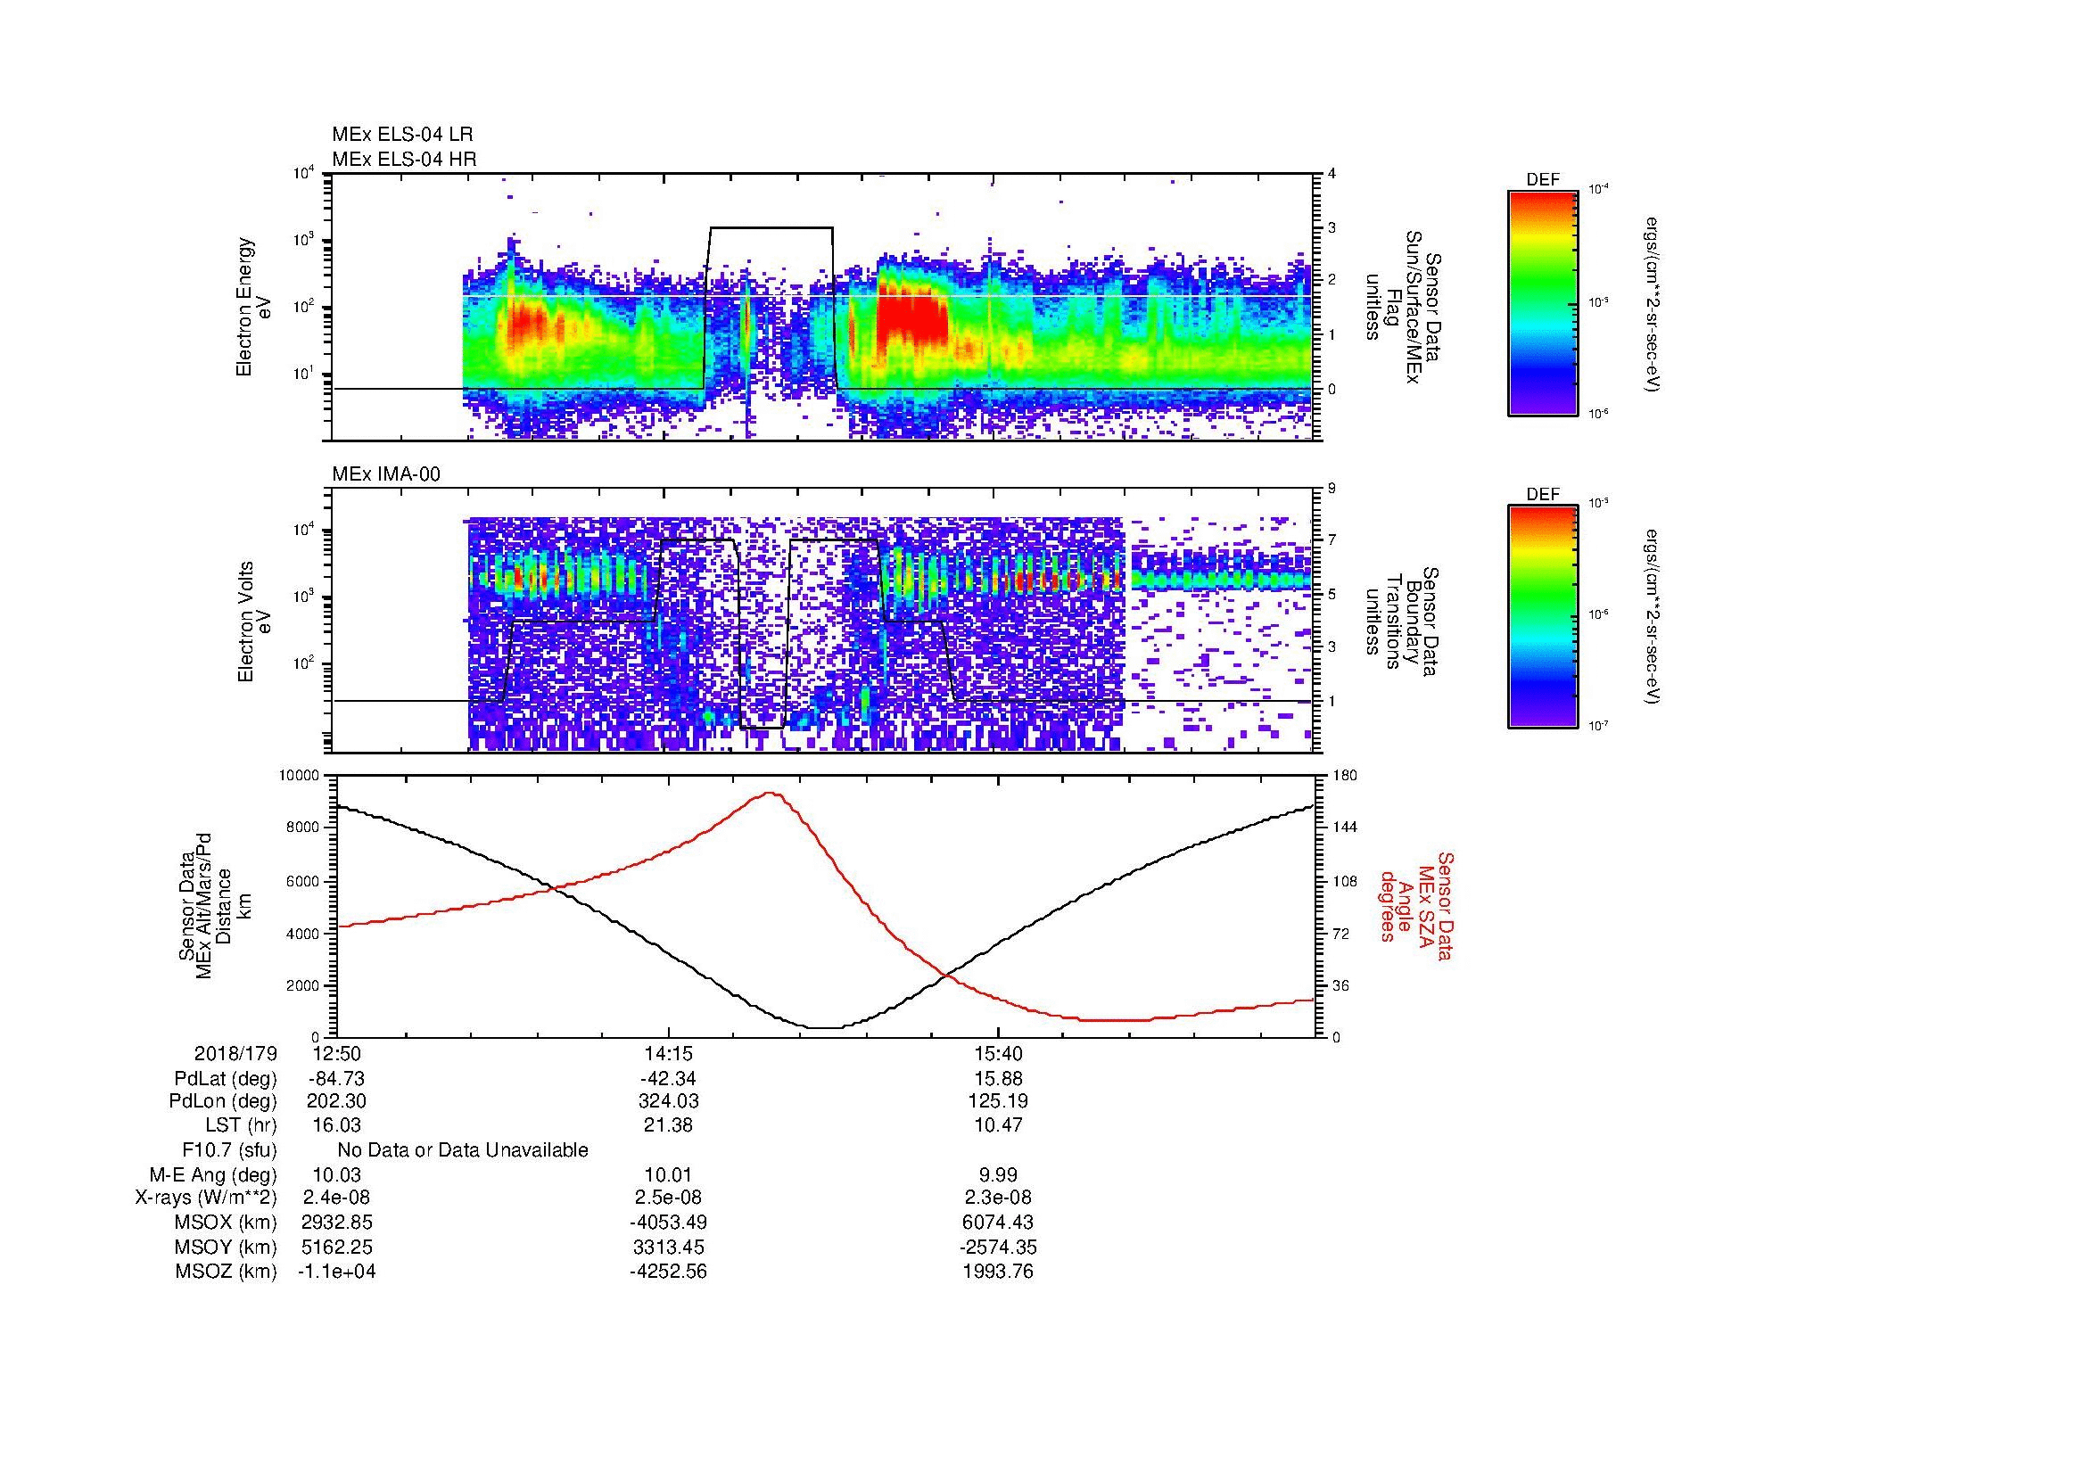Click the PdLat value '15.88'
This screenshot has height=1474, width=2086.
[x=999, y=1079]
